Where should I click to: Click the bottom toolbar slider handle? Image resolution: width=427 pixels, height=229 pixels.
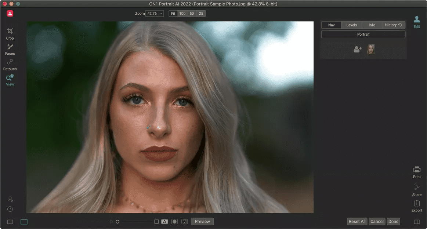coord(117,222)
